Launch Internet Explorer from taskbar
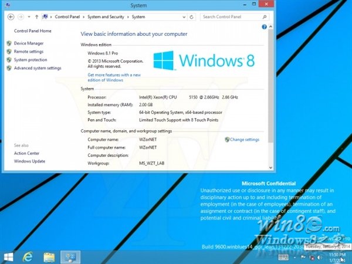 coord(28,258)
